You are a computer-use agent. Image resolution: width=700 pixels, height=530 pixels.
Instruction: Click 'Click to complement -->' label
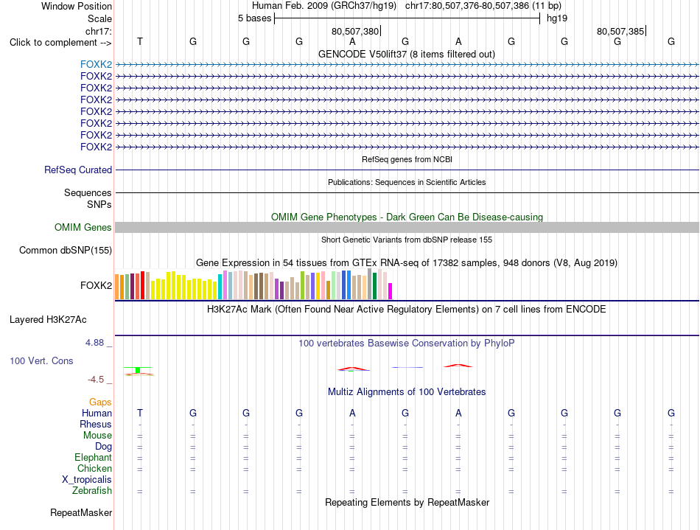60,43
